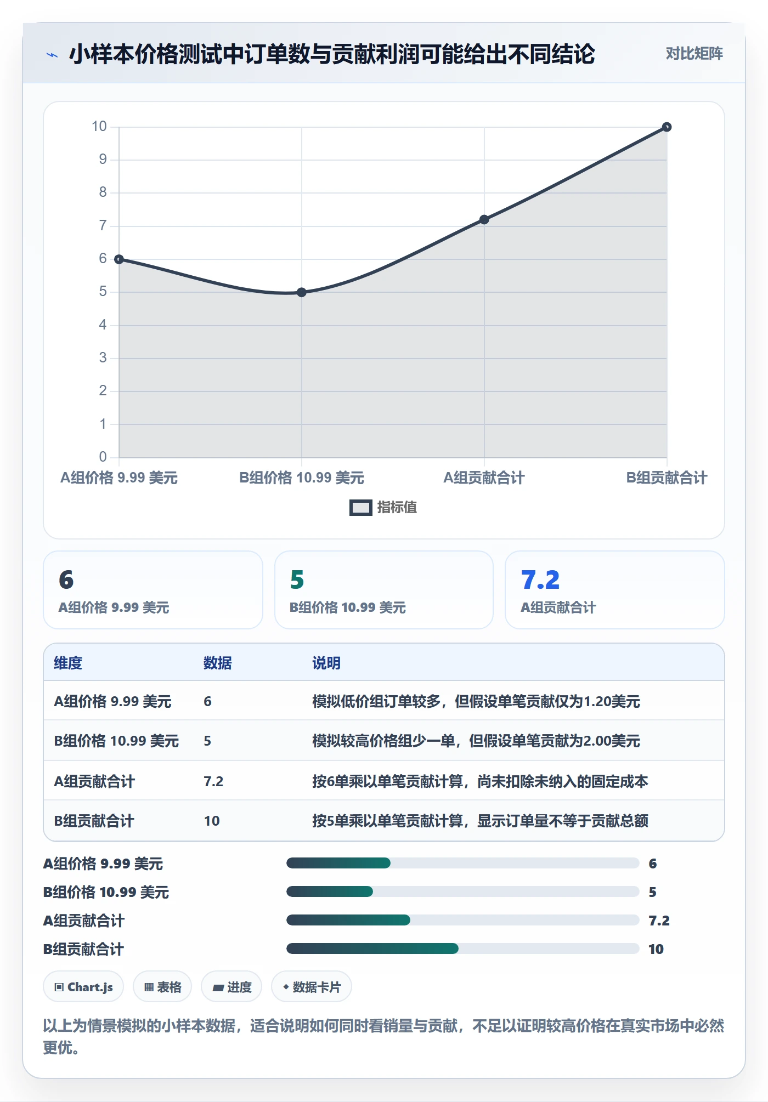Viewport: 768px width, 1102px height.
Task: Click the 维度 column header in the table
Action: [68, 663]
